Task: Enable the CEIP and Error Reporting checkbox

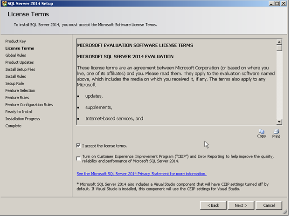Action: [x=79, y=160]
